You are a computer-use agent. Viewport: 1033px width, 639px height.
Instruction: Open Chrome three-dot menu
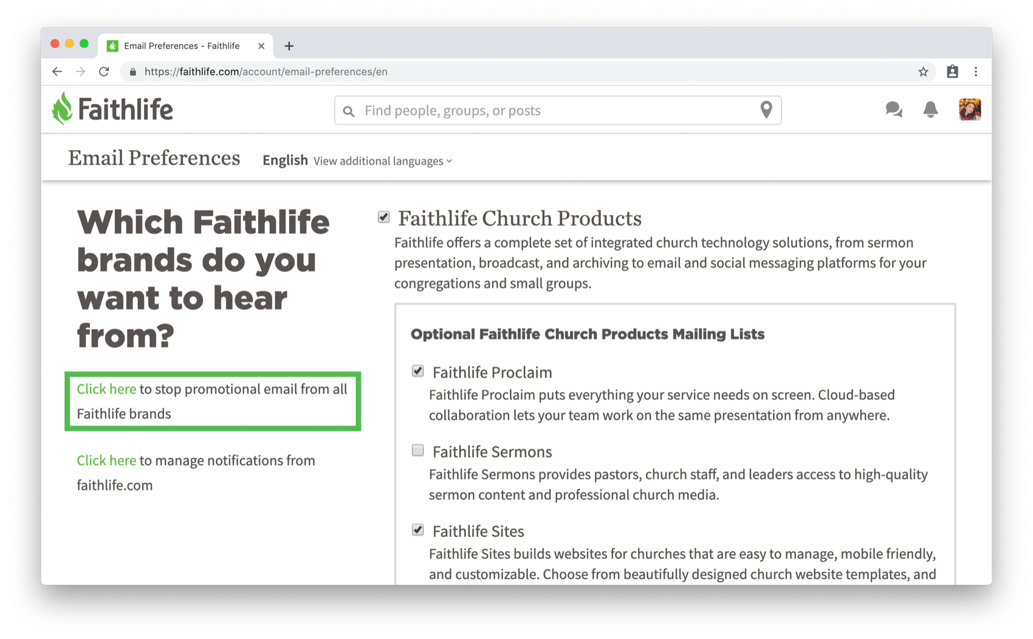point(976,72)
